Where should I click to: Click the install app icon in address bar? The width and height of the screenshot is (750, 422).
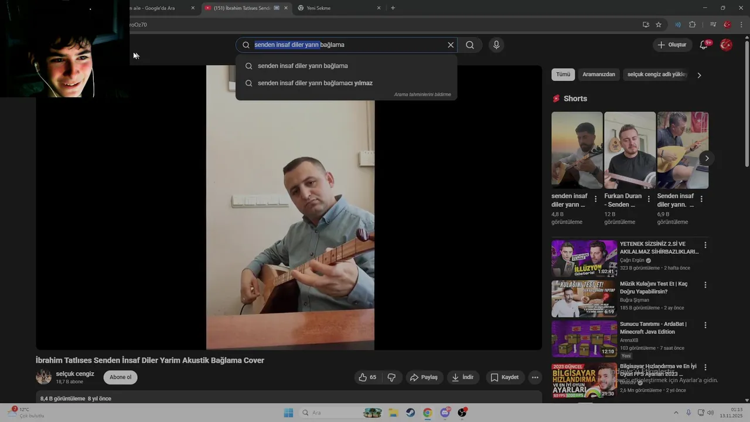click(646, 25)
